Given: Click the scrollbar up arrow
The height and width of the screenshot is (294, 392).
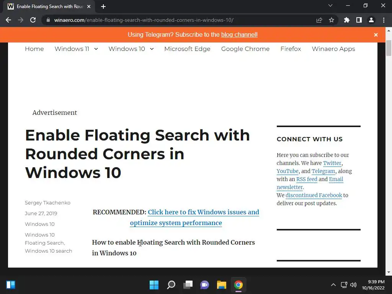Looking at the screenshot, I should tap(389, 31).
